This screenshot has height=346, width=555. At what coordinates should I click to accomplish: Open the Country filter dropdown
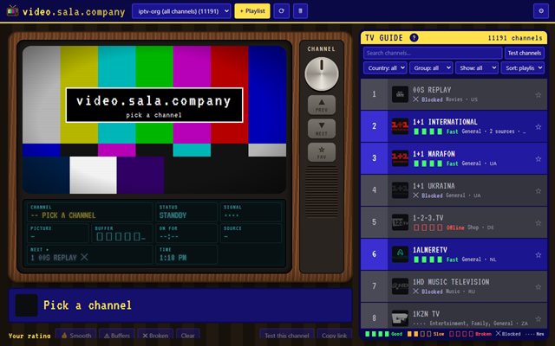coord(385,67)
